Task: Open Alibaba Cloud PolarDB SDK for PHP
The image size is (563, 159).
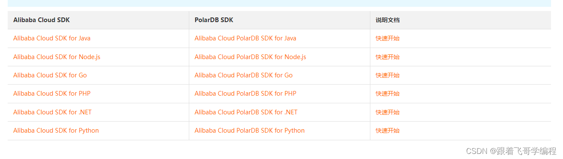Action: (x=245, y=94)
